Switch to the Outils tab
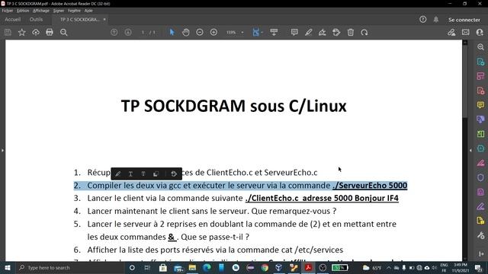 (x=36, y=20)
